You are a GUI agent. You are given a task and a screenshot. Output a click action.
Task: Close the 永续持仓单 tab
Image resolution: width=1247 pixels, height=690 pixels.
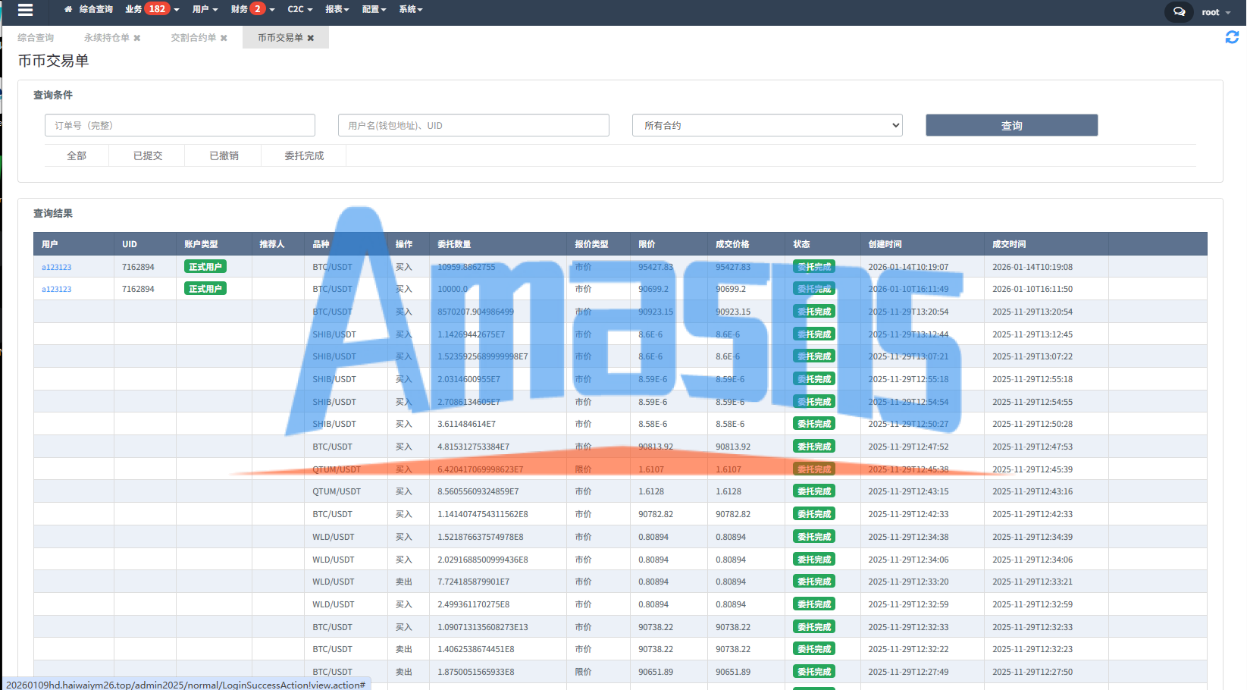point(137,38)
